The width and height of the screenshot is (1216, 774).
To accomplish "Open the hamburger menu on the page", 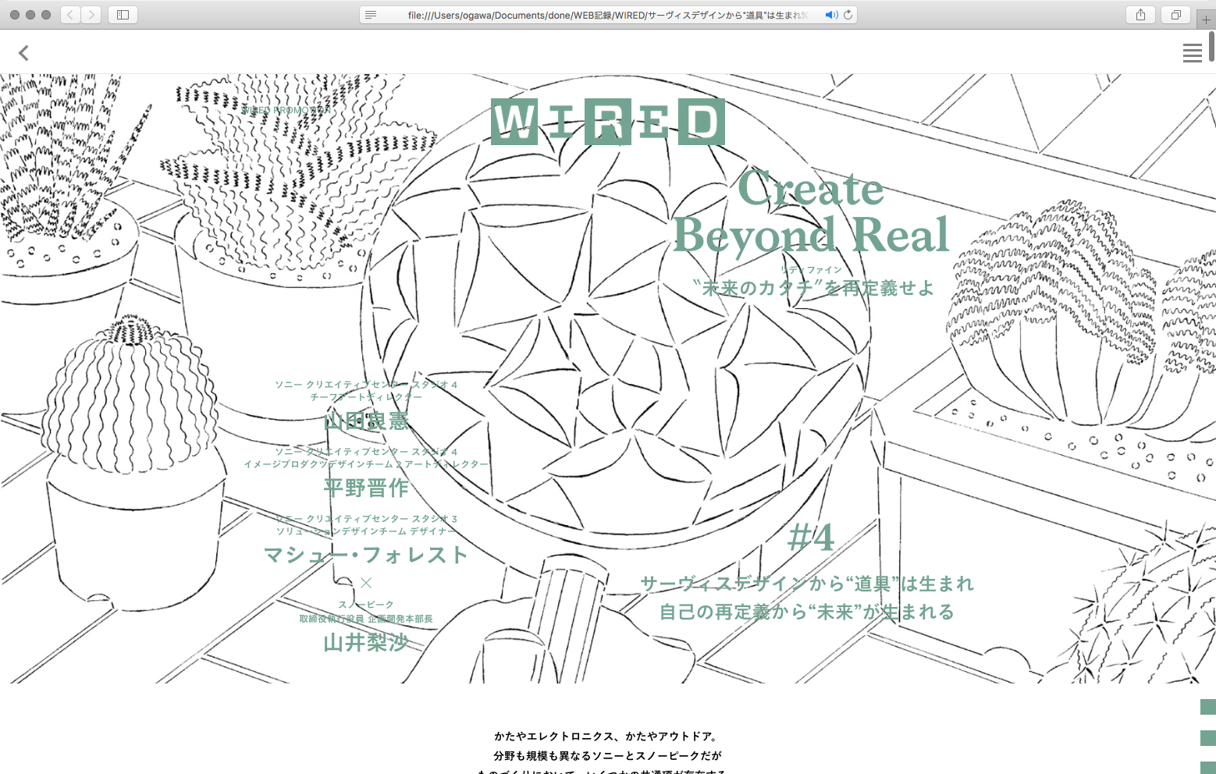I will pos(1192,53).
